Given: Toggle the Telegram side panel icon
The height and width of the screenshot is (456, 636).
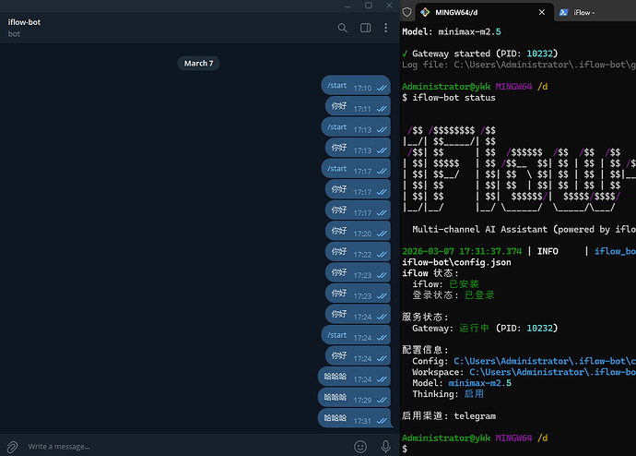Looking at the screenshot, I should (365, 28).
